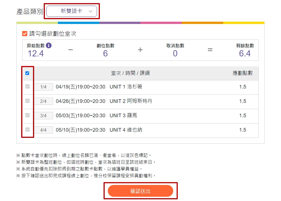Image resolution: width=281 pixels, height=201 pixels.
Task: Click the minus sign after 原始點數
Action: click(71, 50)
